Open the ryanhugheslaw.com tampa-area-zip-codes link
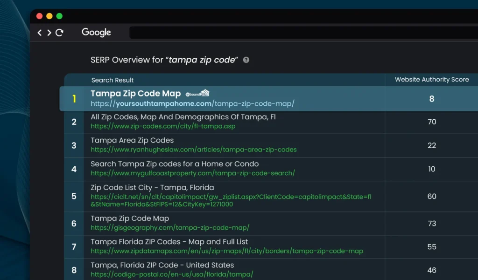 coord(194,150)
